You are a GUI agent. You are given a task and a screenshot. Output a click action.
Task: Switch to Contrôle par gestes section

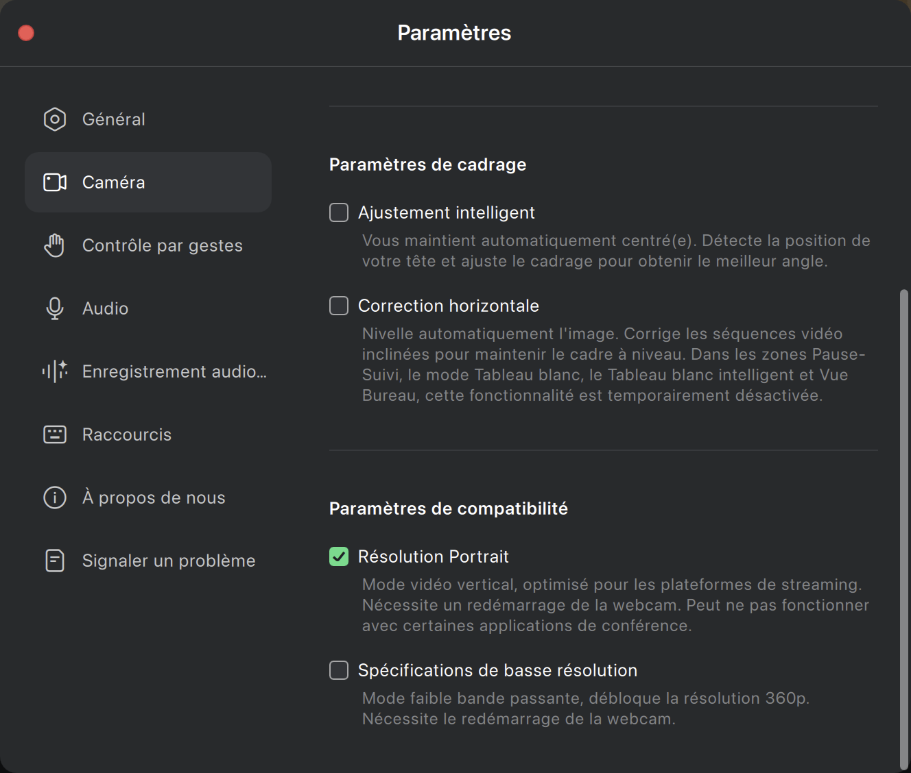point(163,245)
